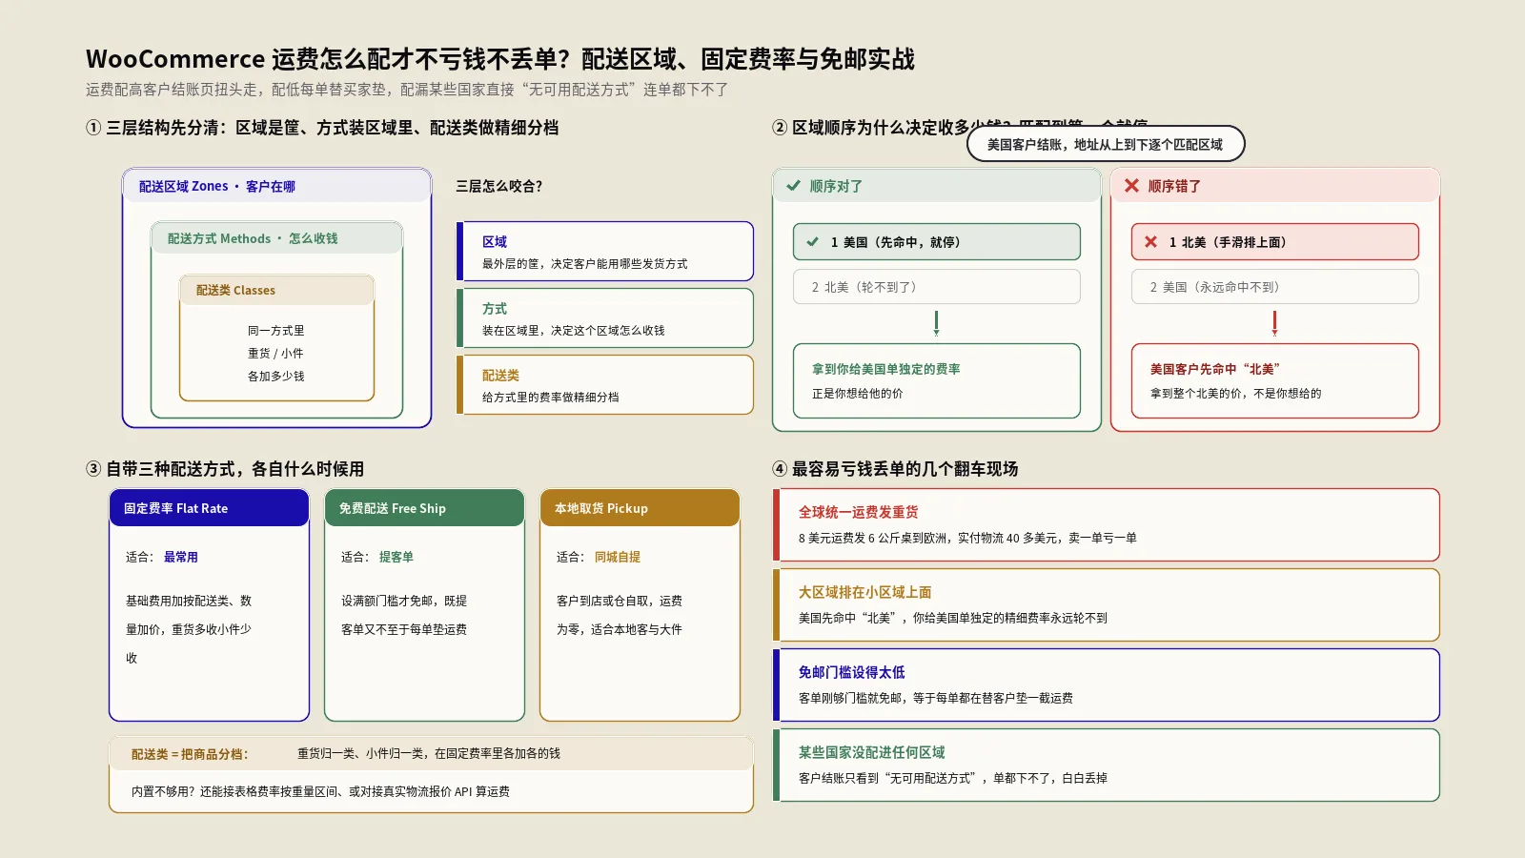Click section heading ③ 自带三种配送方式
Image resolution: width=1525 pixels, height=858 pixels.
[225, 469]
